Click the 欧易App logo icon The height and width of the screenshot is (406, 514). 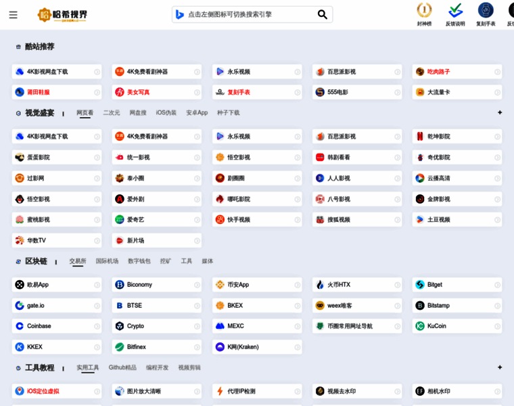click(20, 285)
